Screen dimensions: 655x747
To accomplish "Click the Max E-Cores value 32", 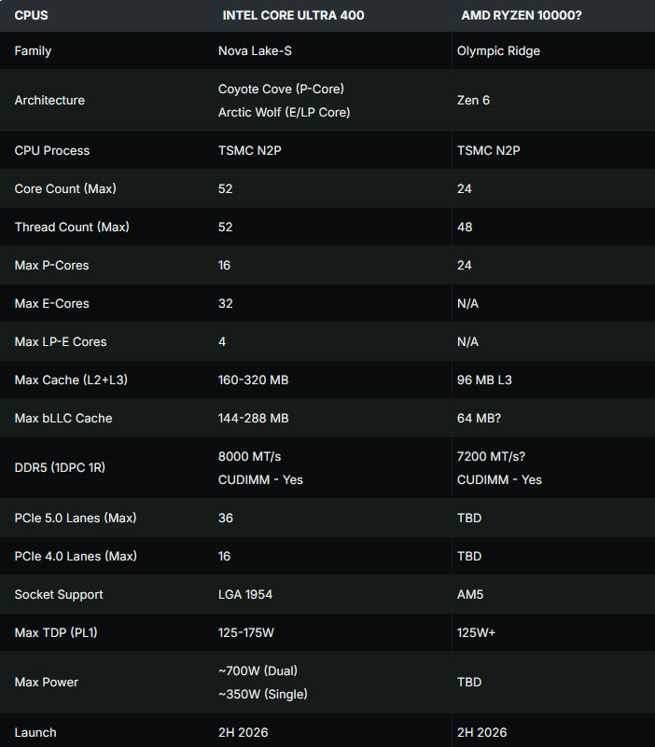I will pyautogui.click(x=226, y=304).
